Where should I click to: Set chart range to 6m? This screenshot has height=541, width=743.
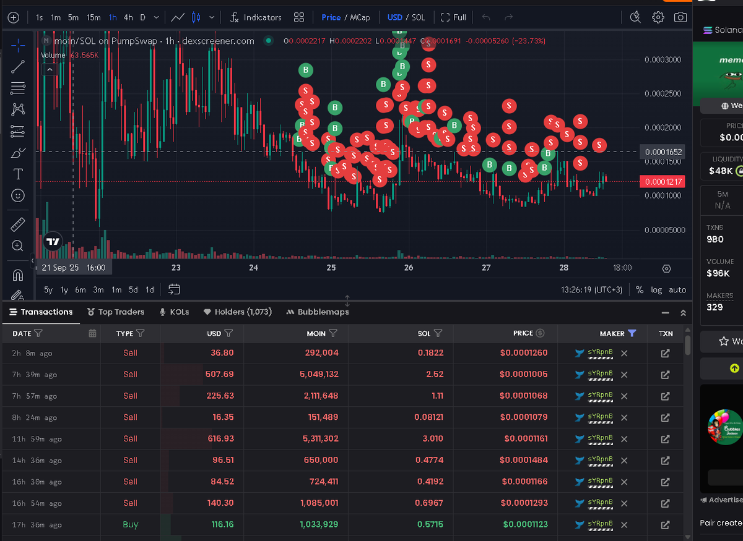click(80, 289)
